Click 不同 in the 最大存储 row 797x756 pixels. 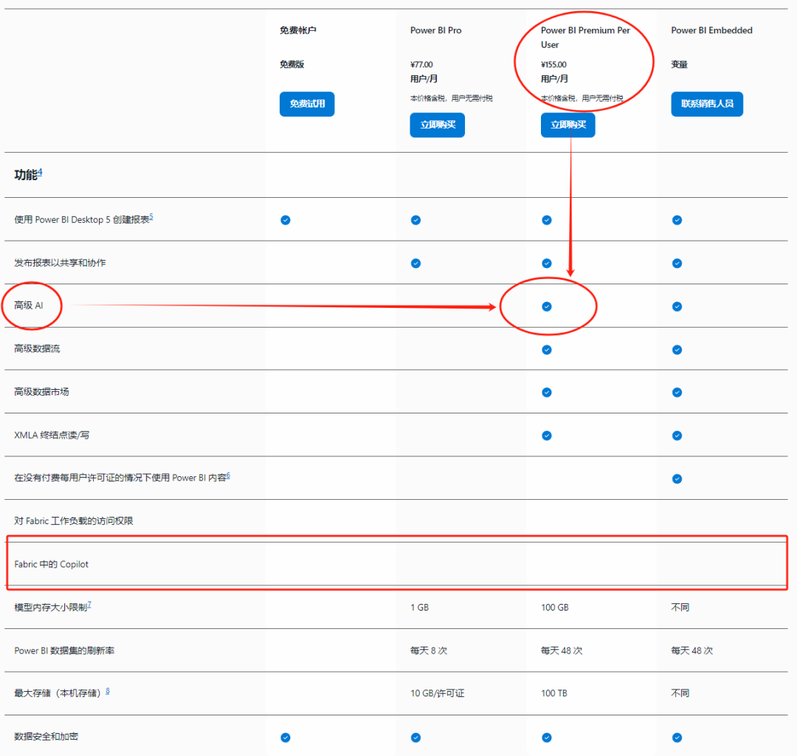click(x=680, y=693)
